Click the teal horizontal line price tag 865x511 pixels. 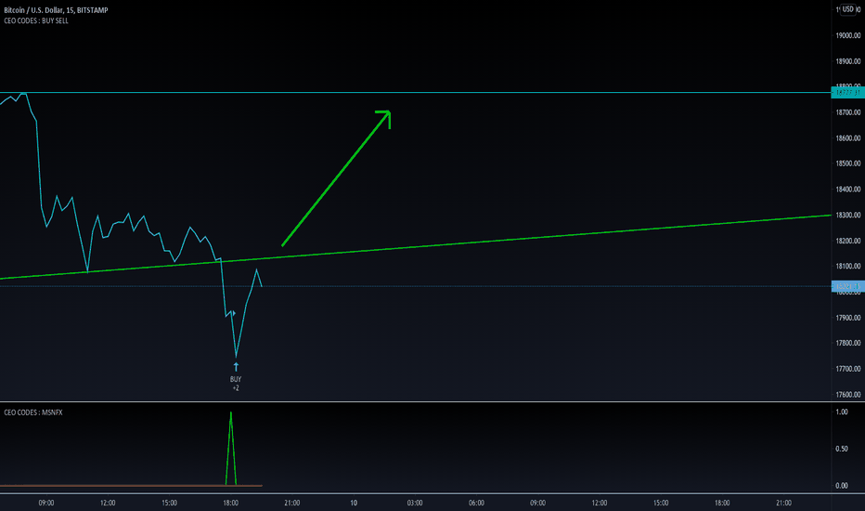tap(847, 93)
